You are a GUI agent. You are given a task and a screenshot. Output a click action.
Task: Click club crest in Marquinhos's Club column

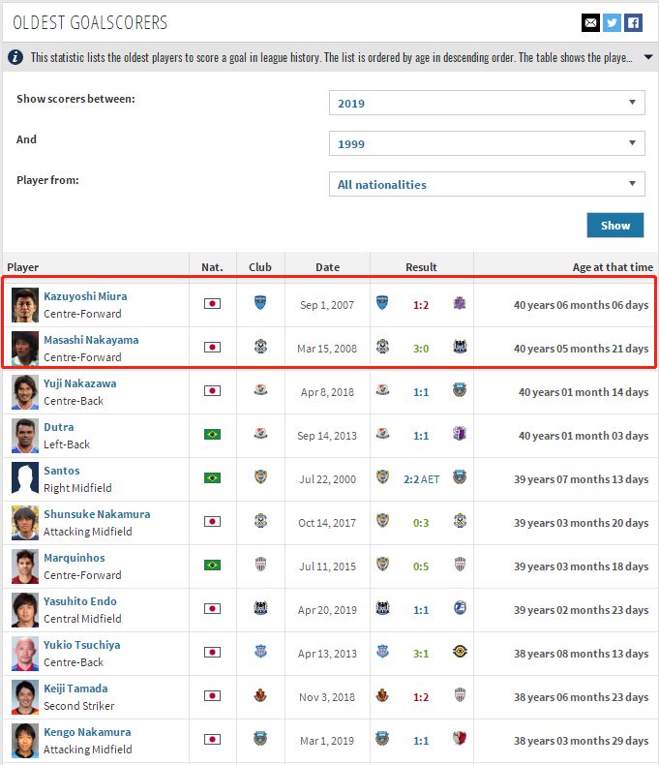pos(260,564)
